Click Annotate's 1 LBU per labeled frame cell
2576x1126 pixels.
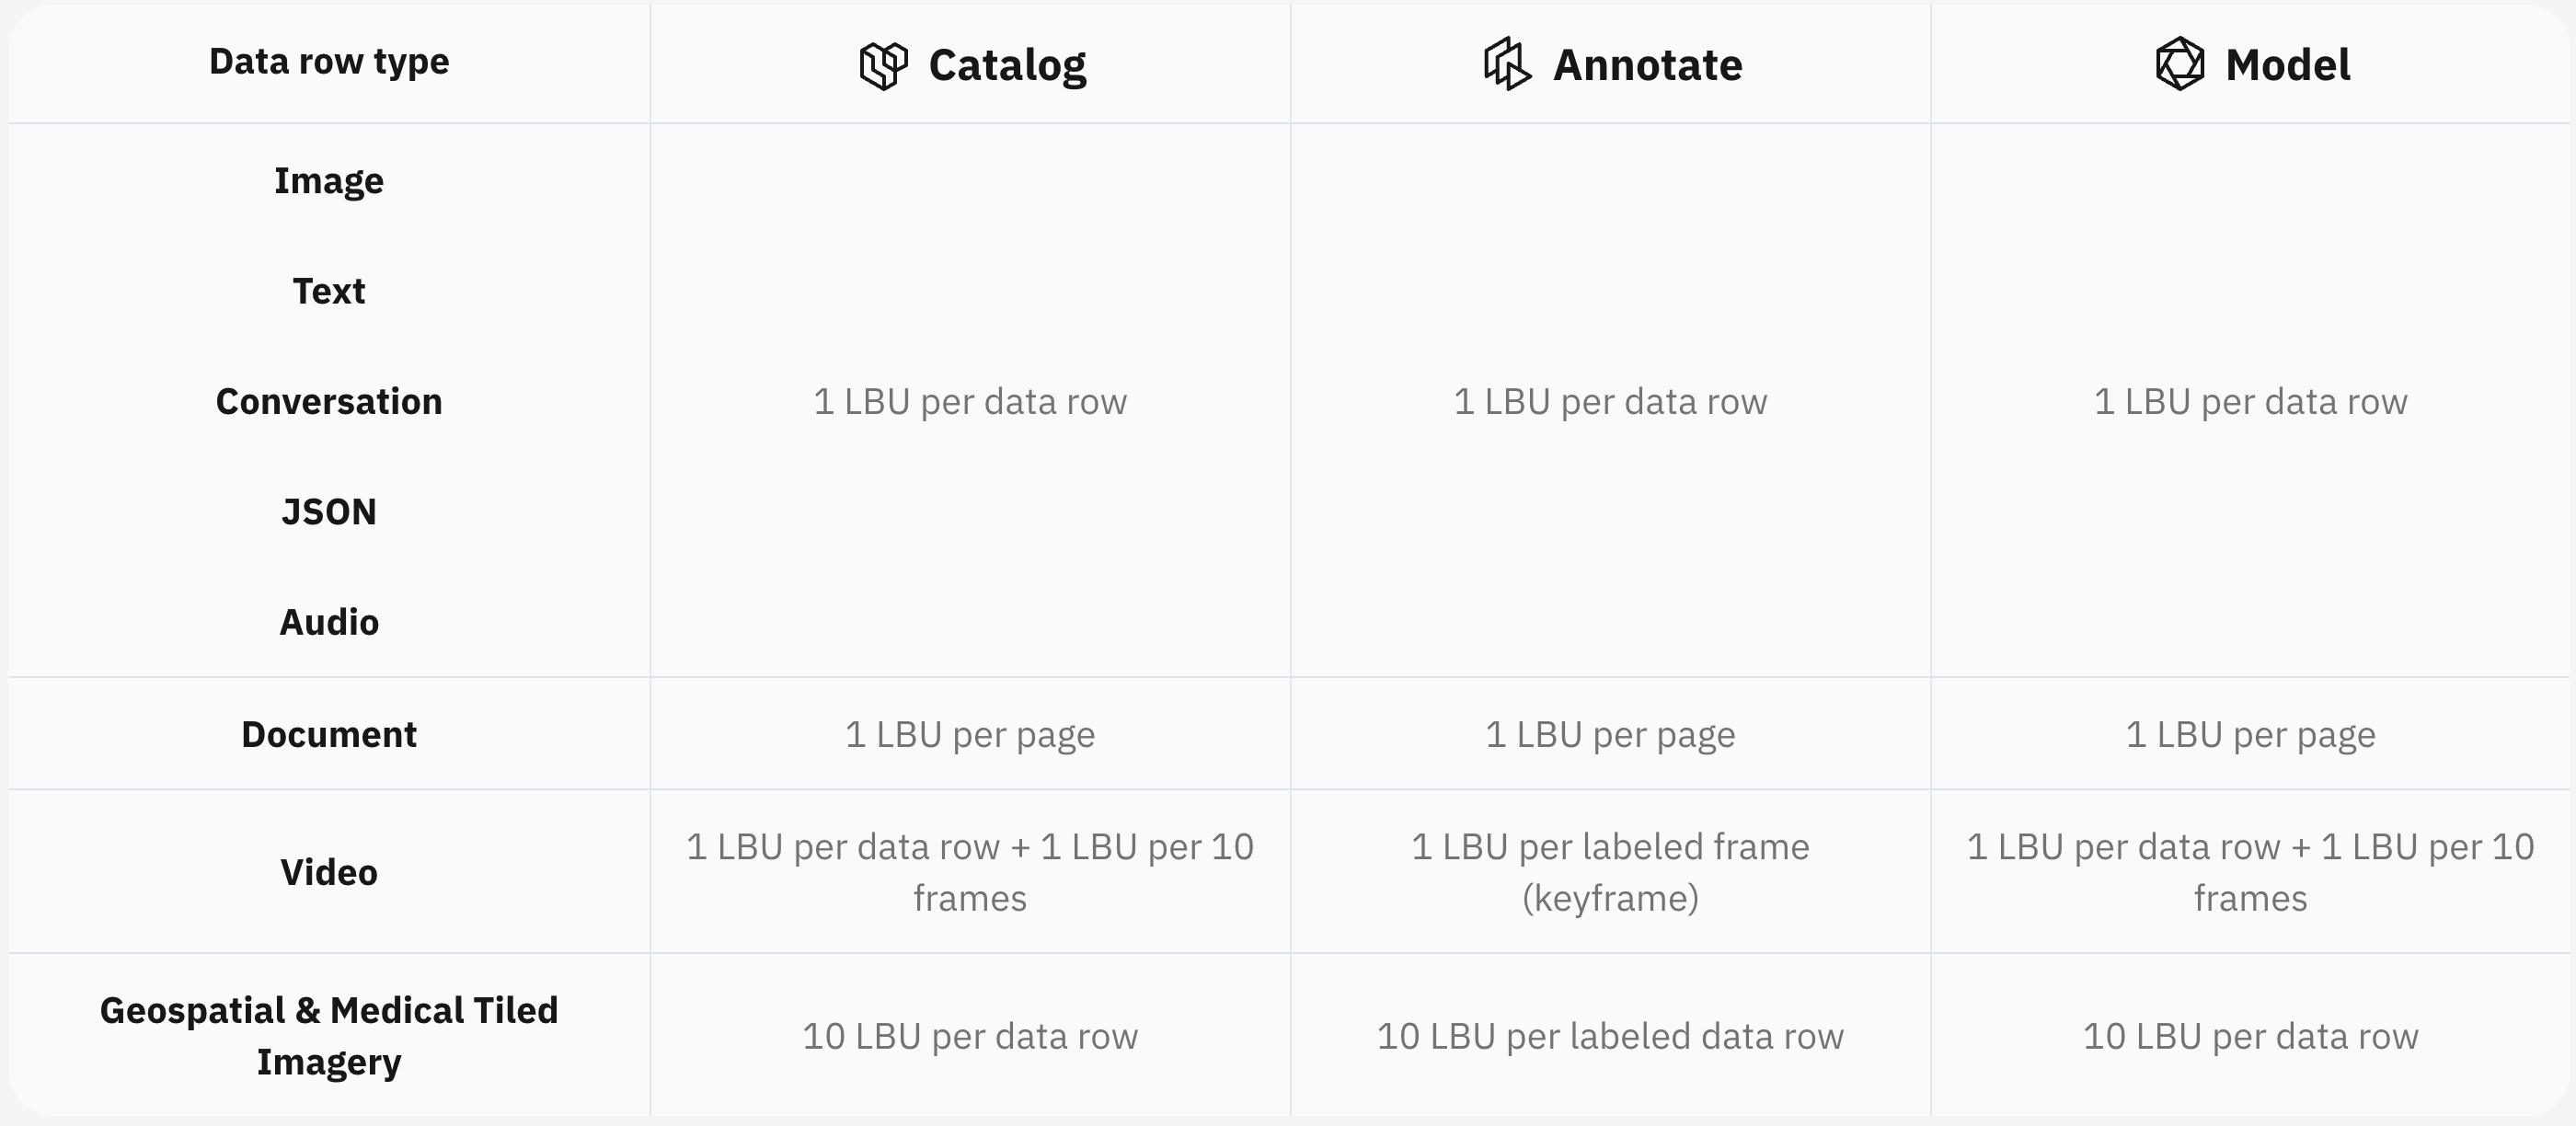1610,872
